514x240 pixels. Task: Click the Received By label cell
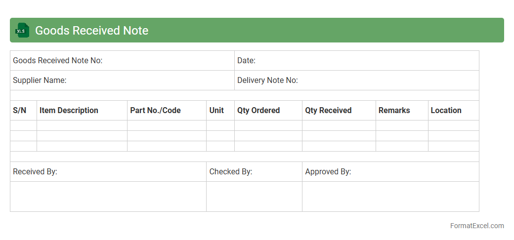108,172
